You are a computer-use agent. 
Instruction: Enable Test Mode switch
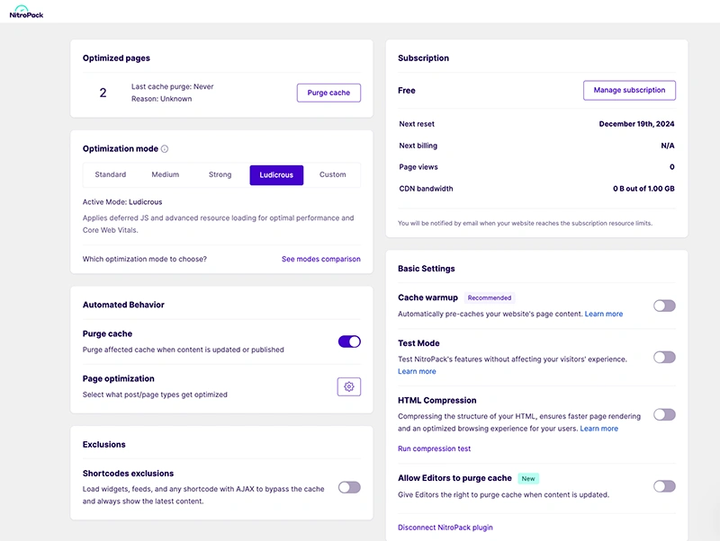click(x=663, y=357)
